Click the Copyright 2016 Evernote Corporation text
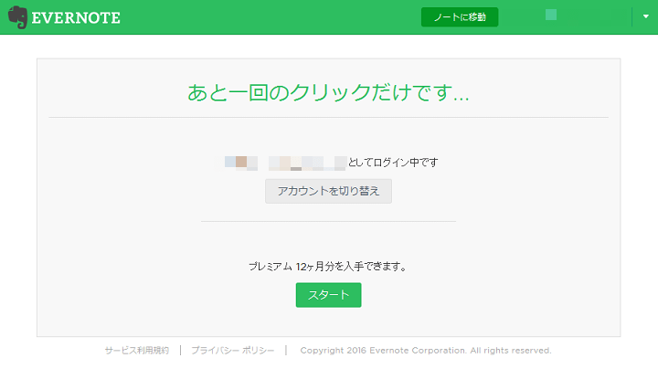 tap(426, 351)
